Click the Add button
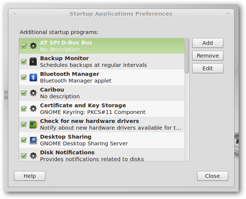The width and height of the screenshot is (246, 199). click(x=208, y=43)
